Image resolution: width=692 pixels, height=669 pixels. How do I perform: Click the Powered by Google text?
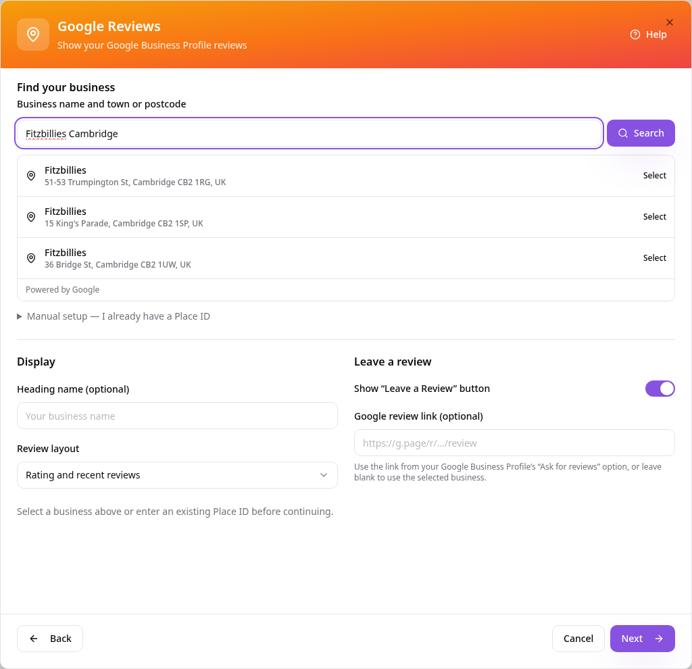coord(62,290)
